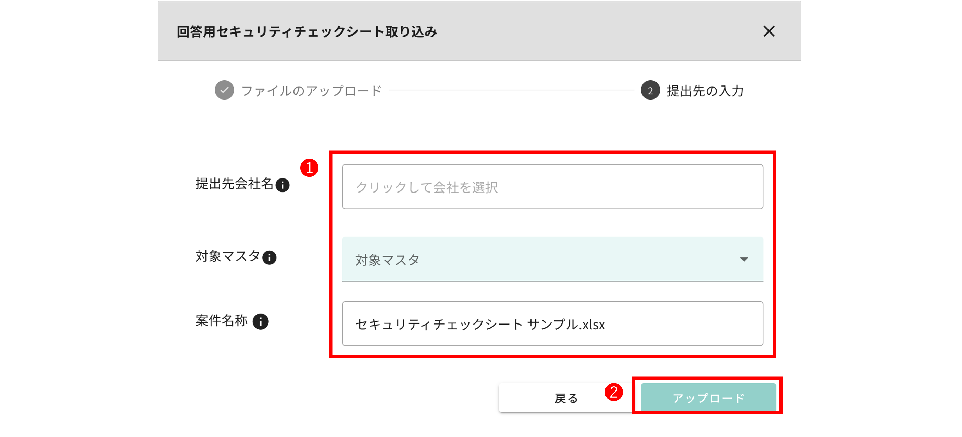
Task: Click the step 2 circle indicator
Action: pyautogui.click(x=650, y=90)
